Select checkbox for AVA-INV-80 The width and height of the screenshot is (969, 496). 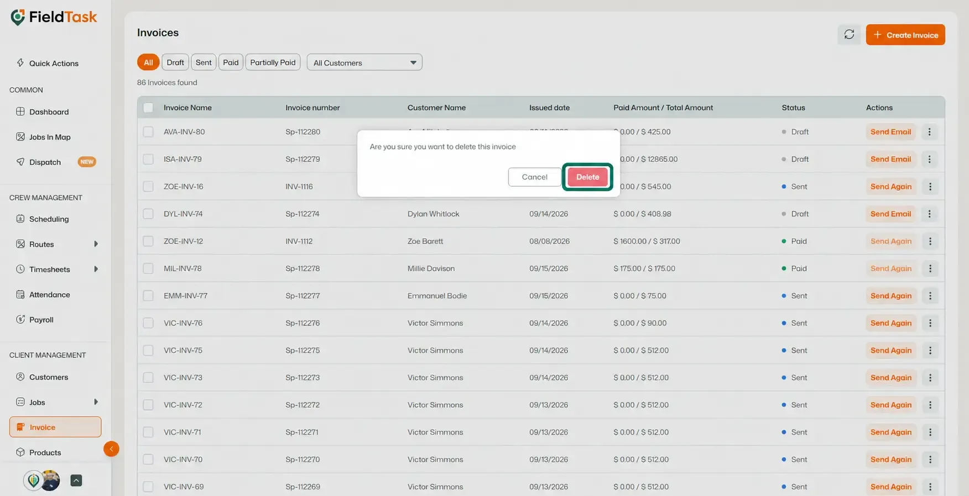click(148, 132)
